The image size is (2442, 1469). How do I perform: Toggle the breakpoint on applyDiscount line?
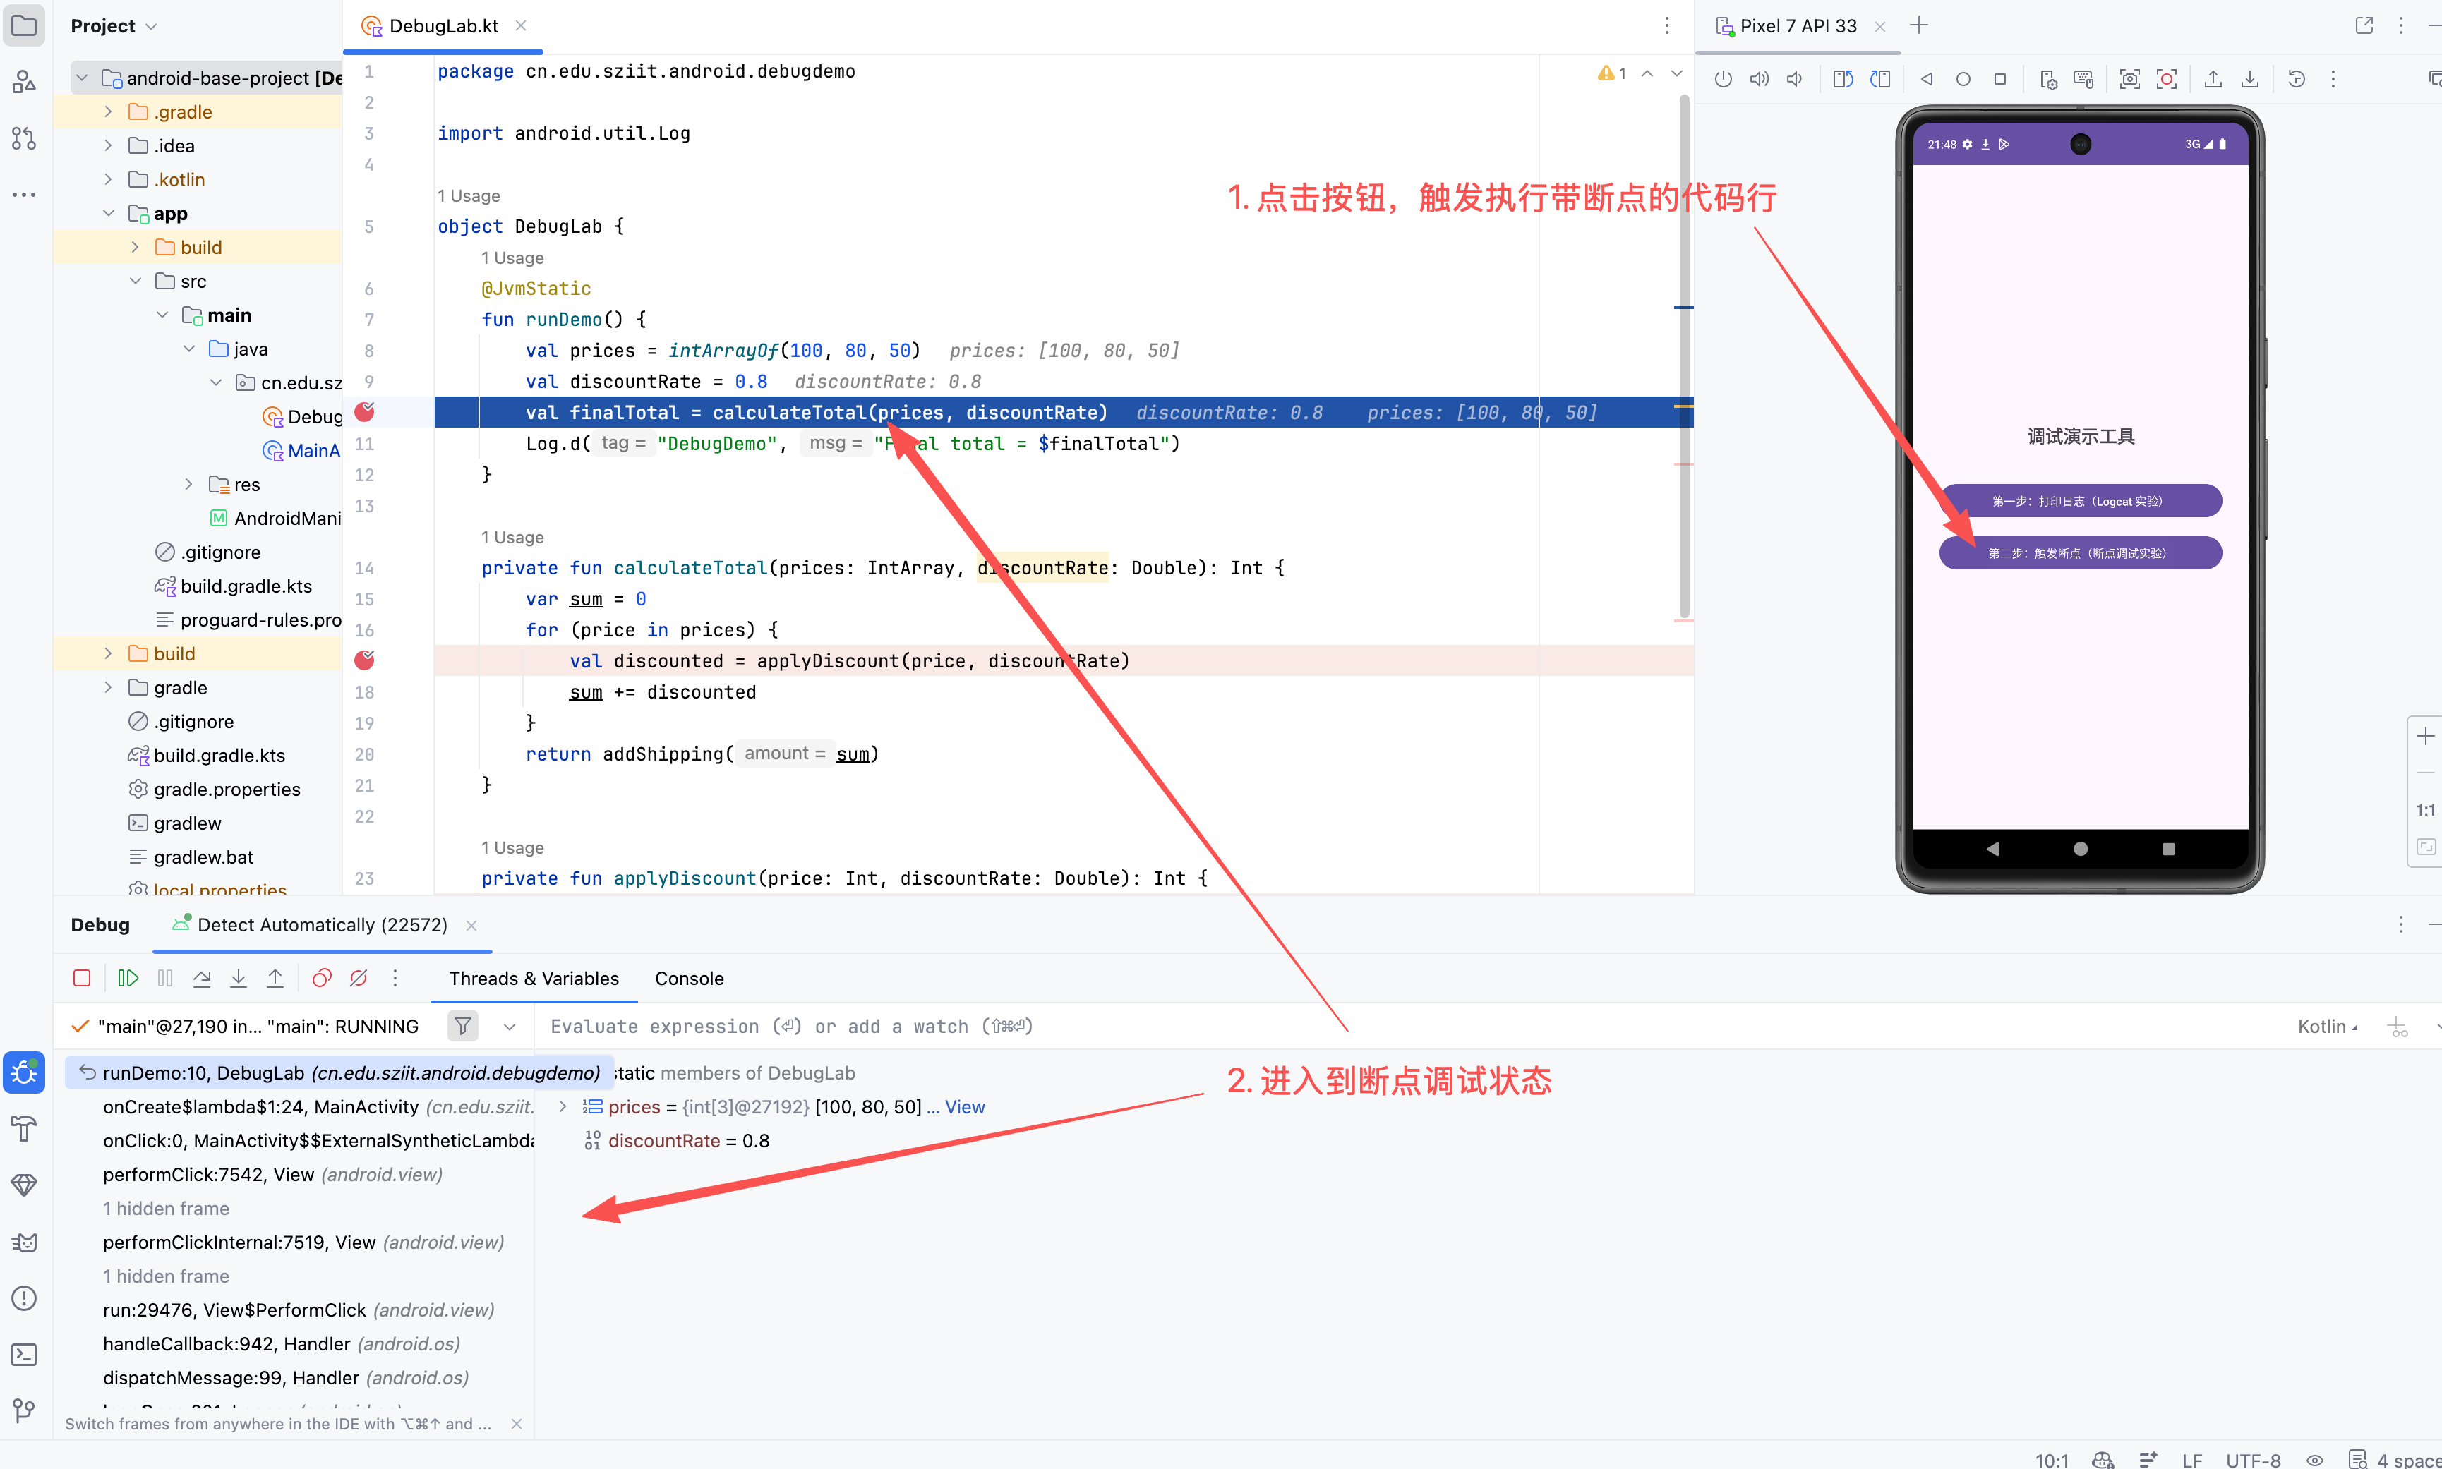click(x=364, y=660)
